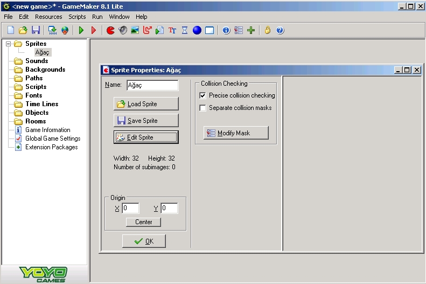Click the sprite Name text field
This screenshot has height=284, width=426.
tap(152, 85)
